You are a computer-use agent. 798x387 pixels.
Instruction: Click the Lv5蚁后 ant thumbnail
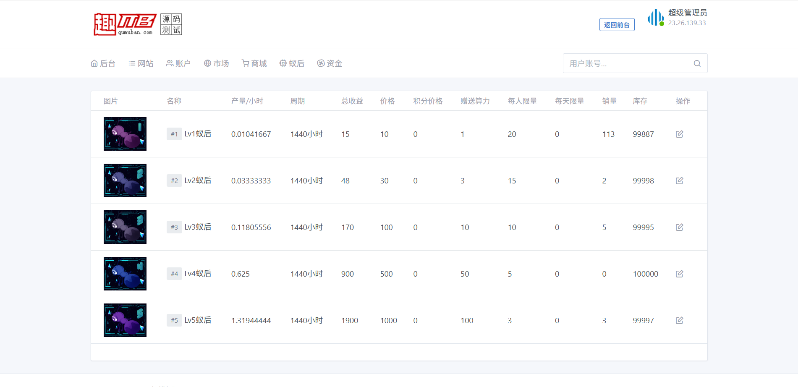click(x=125, y=320)
